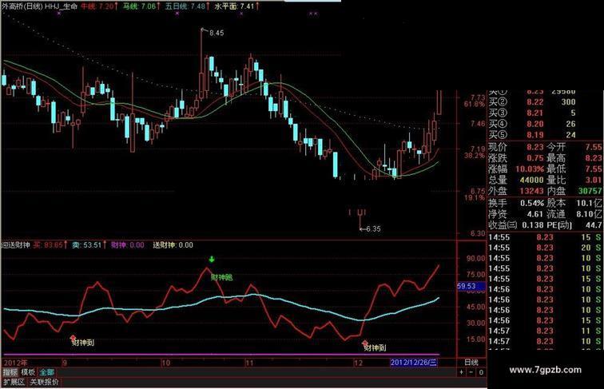Click the 换手 0.54% value

coord(532,203)
